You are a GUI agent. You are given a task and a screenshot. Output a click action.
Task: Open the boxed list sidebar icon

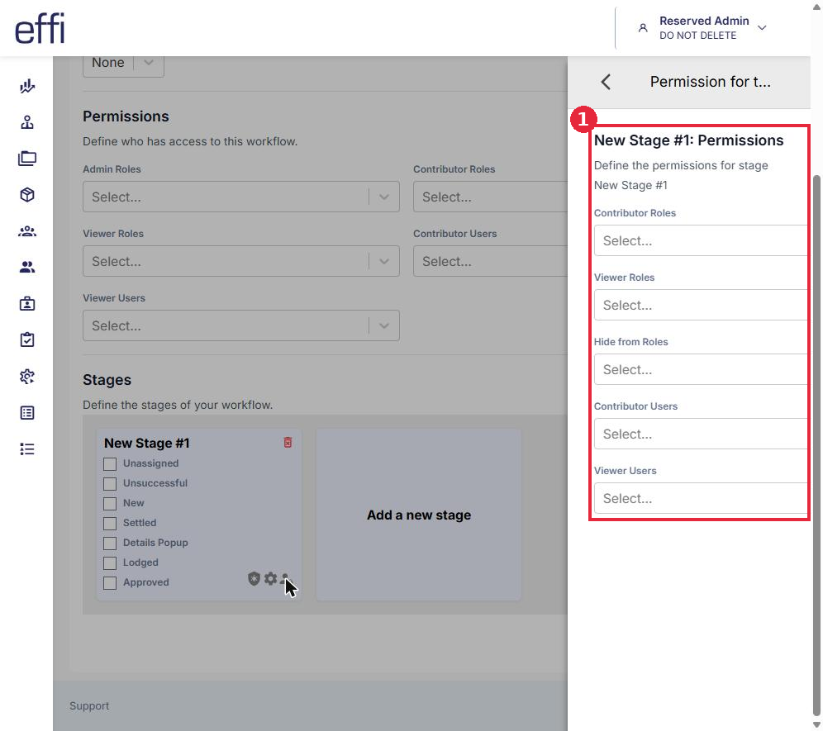coord(27,413)
